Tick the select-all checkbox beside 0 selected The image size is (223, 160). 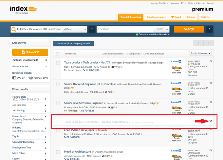click(x=58, y=54)
